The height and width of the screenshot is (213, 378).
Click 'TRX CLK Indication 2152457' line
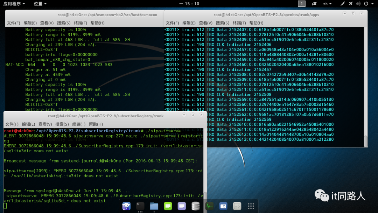[218, 69]
